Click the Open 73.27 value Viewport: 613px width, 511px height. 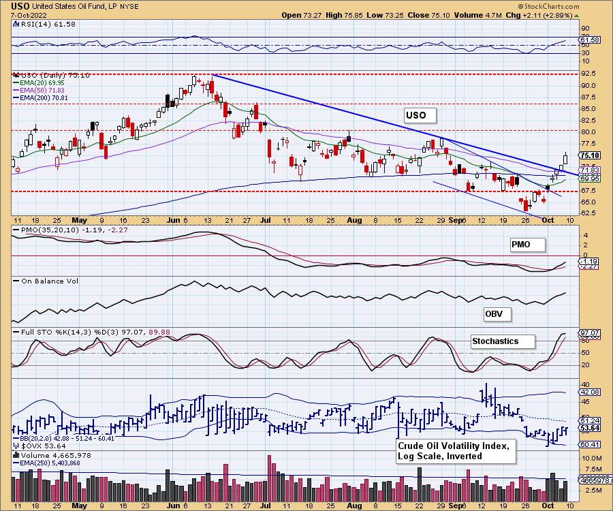coord(302,15)
